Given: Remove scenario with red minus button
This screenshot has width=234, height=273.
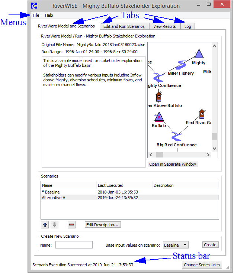Looking at the screenshot, I should [x=72, y=224].
